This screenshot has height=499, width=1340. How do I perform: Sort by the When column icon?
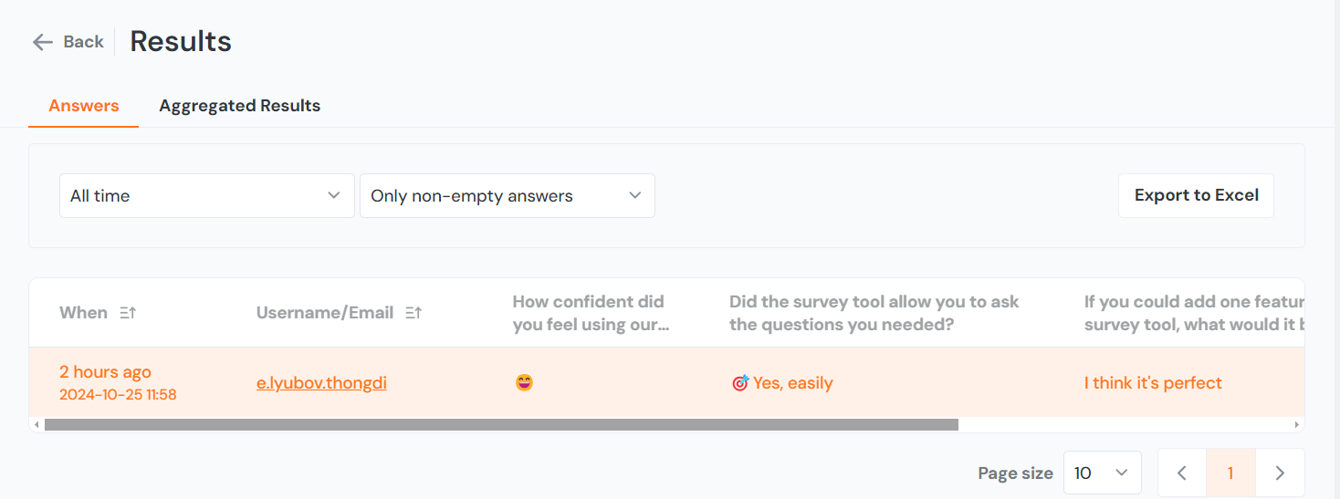[x=128, y=313]
